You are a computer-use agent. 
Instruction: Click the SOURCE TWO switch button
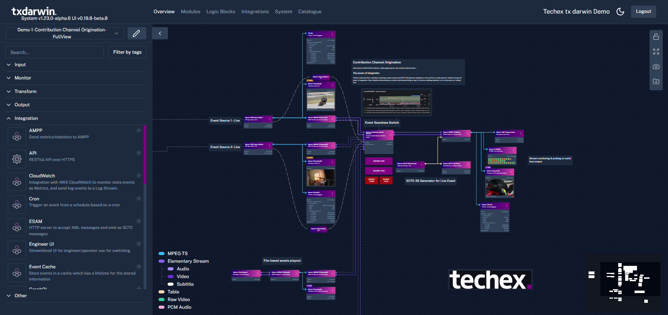coord(379,171)
